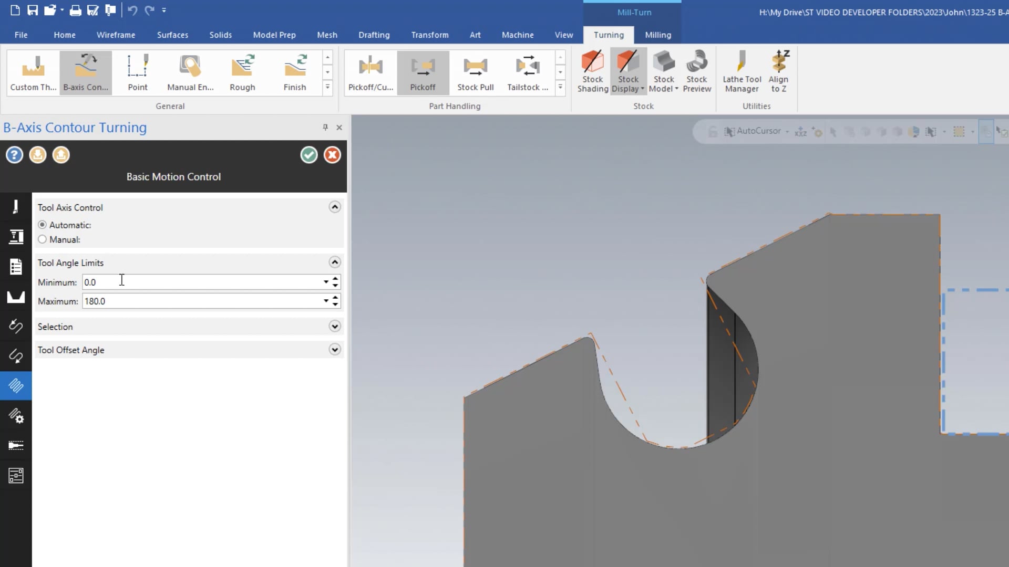
Task: Select the Align to Z utility icon
Action: 779,70
